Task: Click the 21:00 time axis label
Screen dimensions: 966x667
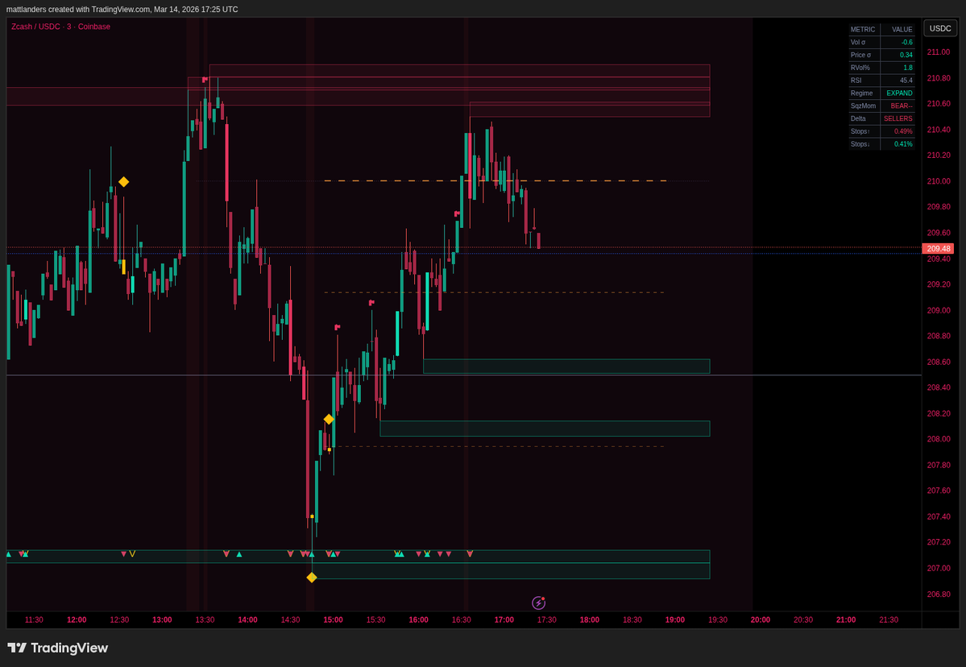Action: (x=846, y=619)
